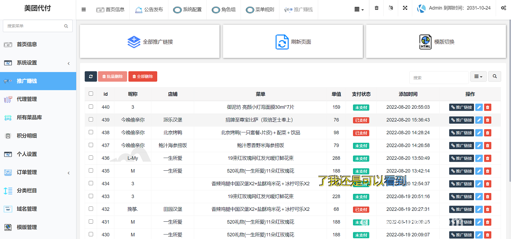
Task: Click the red 全部删除 button
Action: pos(143,77)
